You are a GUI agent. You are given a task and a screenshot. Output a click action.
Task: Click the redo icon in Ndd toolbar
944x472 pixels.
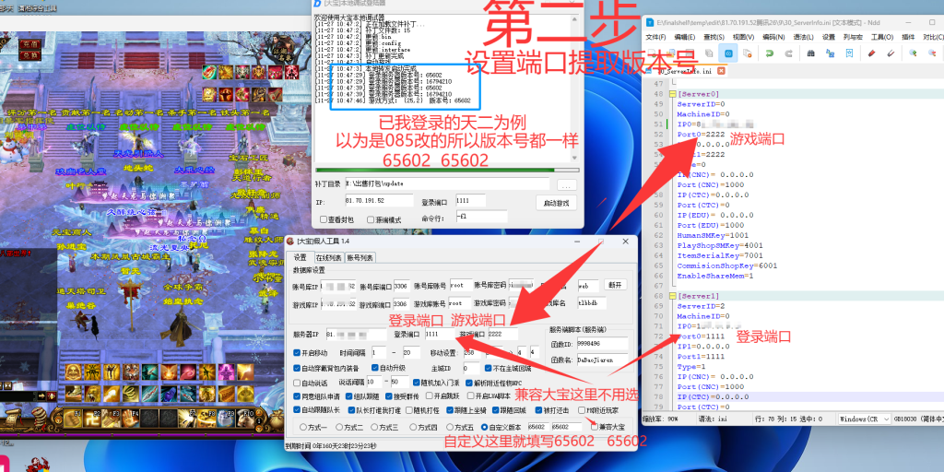click(787, 53)
